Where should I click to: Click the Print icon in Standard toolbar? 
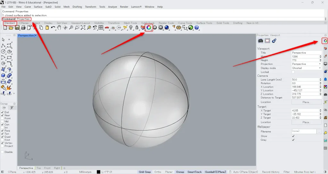[23, 28]
